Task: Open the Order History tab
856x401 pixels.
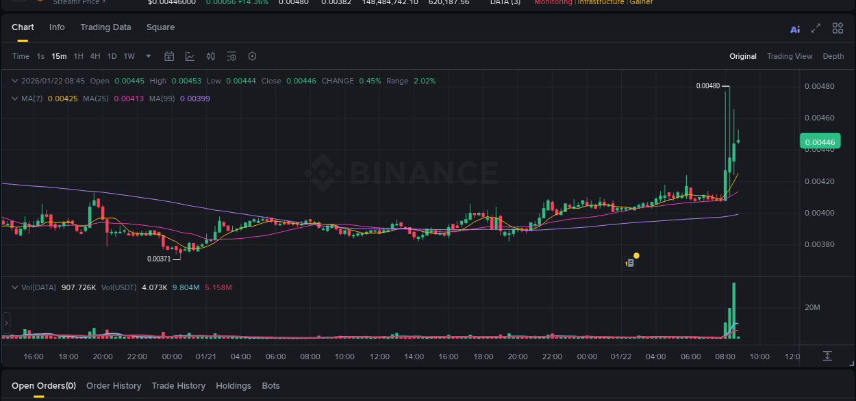Action: (x=114, y=385)
